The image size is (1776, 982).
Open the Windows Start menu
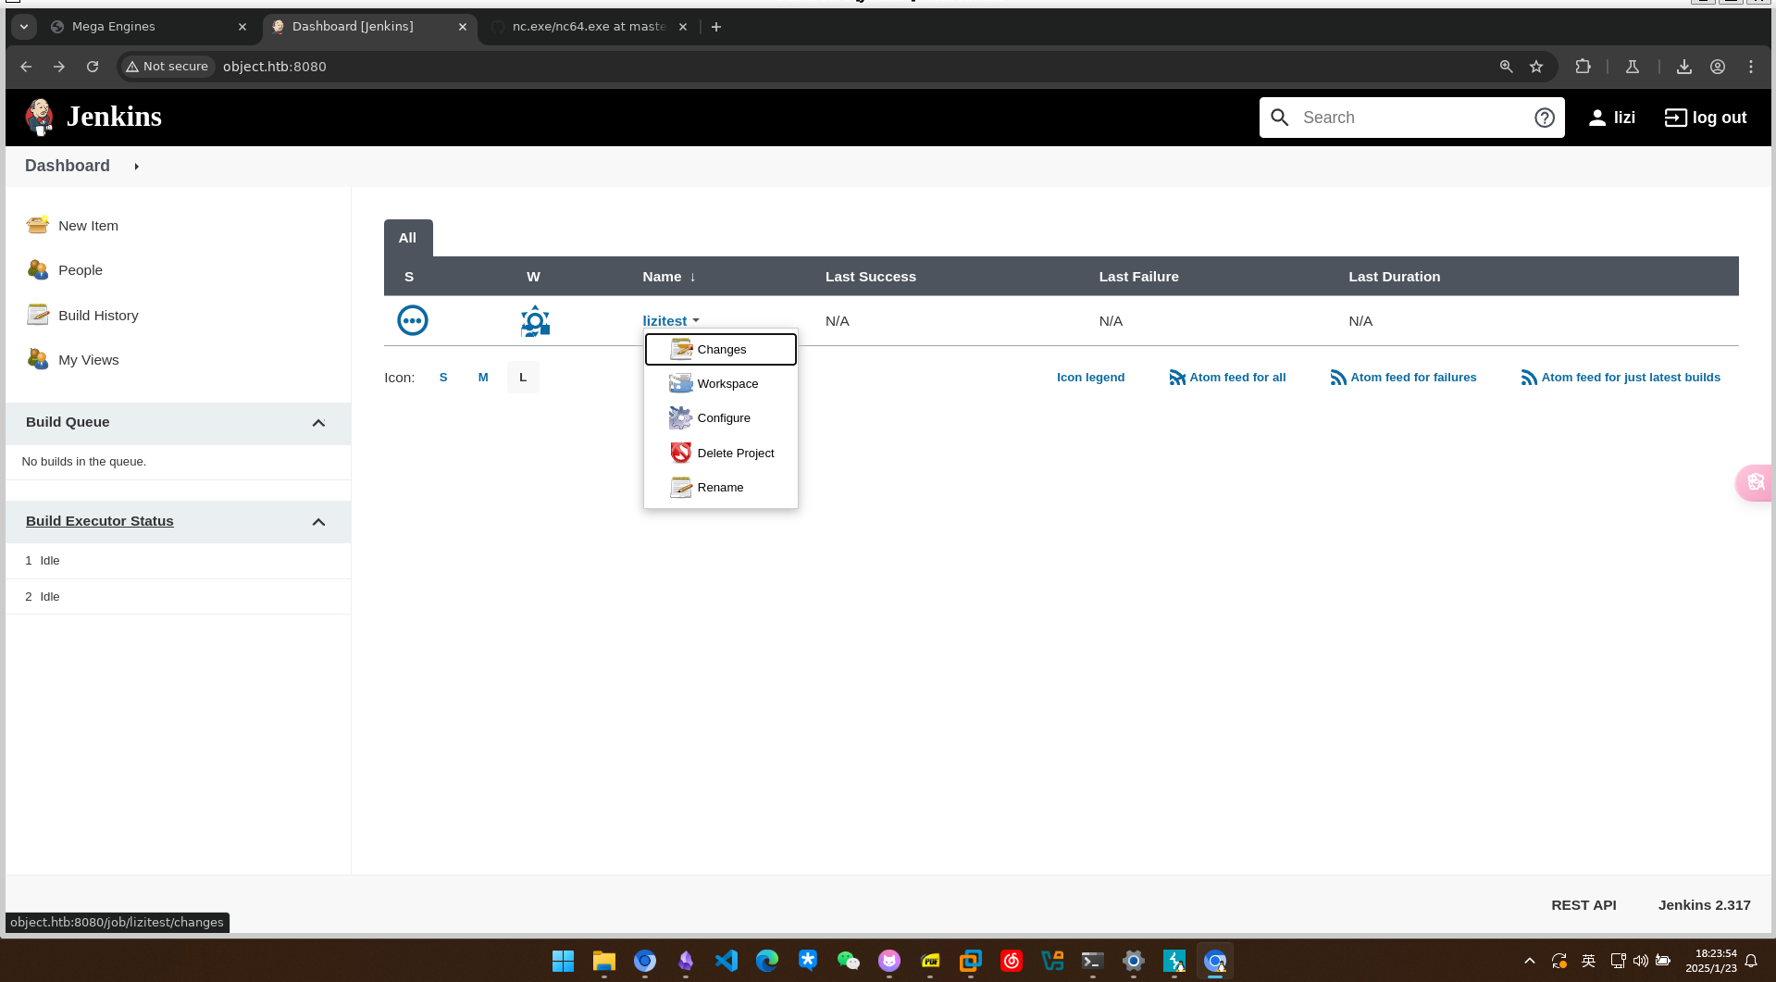click(x=563, y=962)
